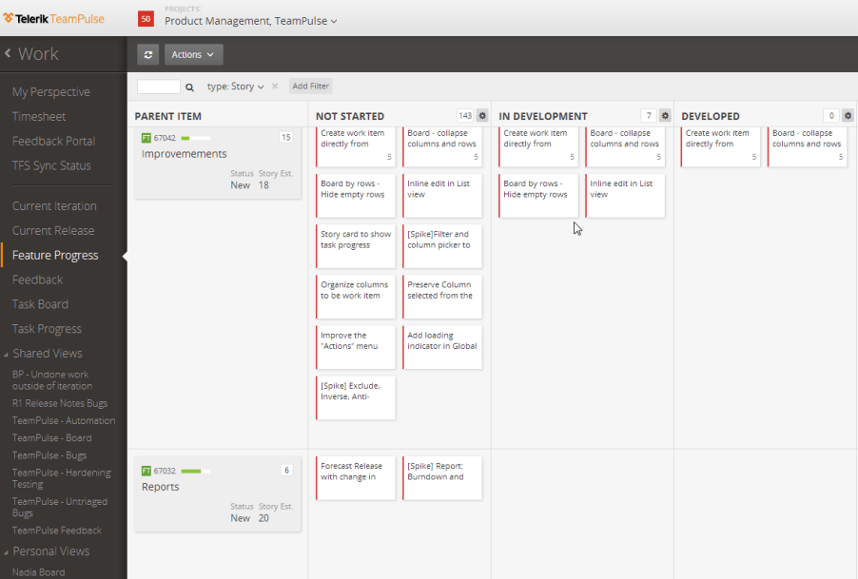Click the search magnifier icon
858x579 pixels.
click(x=189, y=85)
